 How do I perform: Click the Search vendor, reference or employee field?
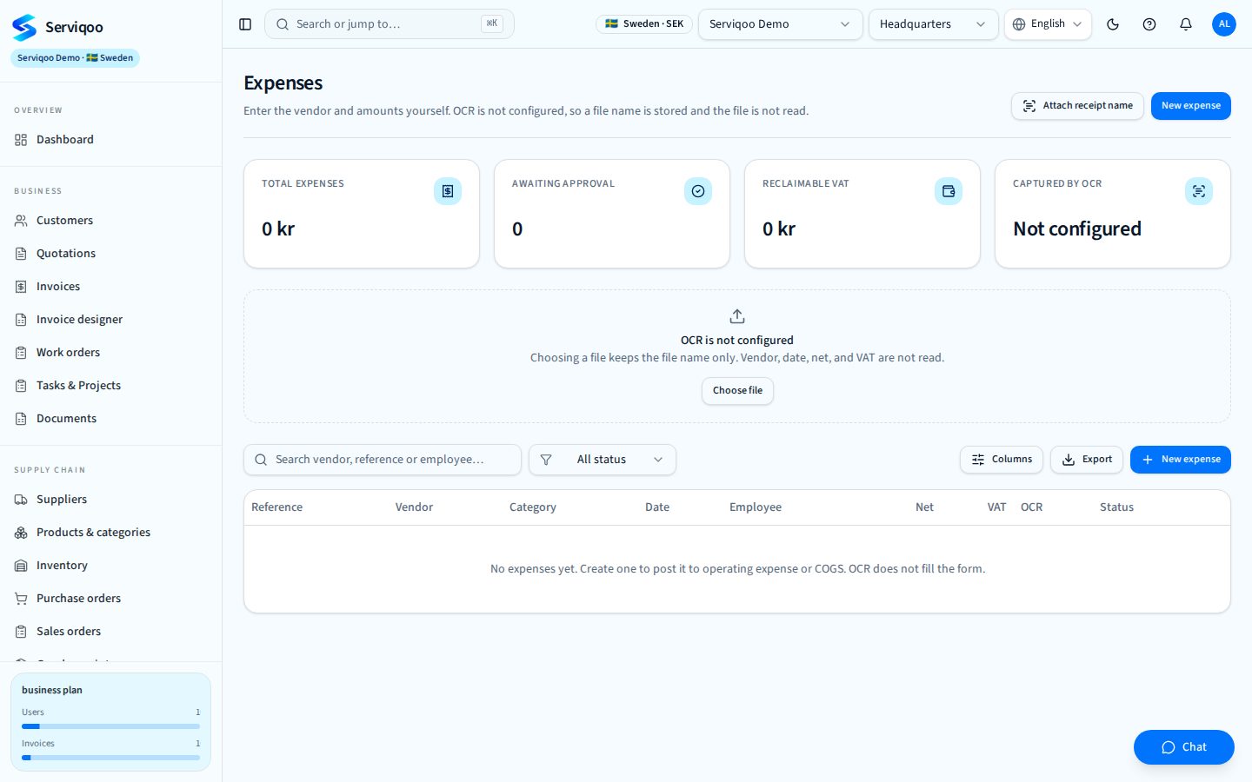point(383,460)
